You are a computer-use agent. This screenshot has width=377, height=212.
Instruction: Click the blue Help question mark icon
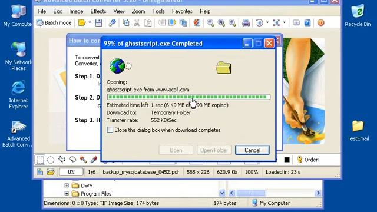(307, 23)
